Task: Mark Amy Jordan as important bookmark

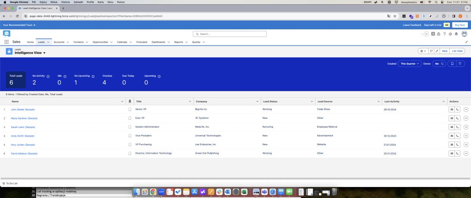Action: 130,145
